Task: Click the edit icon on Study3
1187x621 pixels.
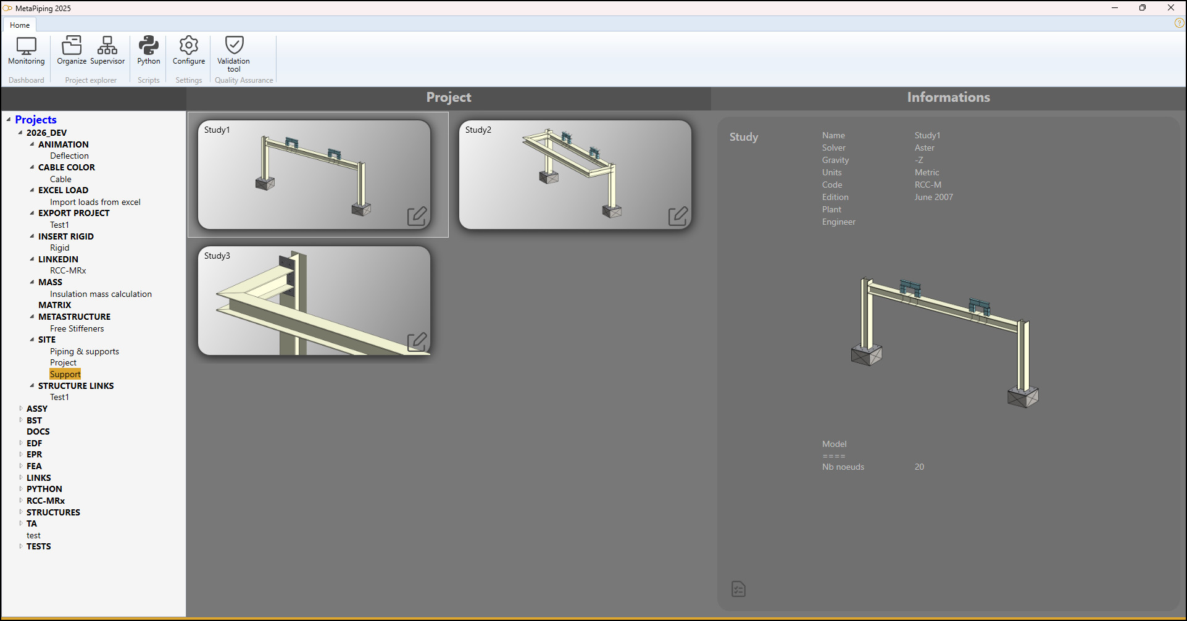Action: 417,342
